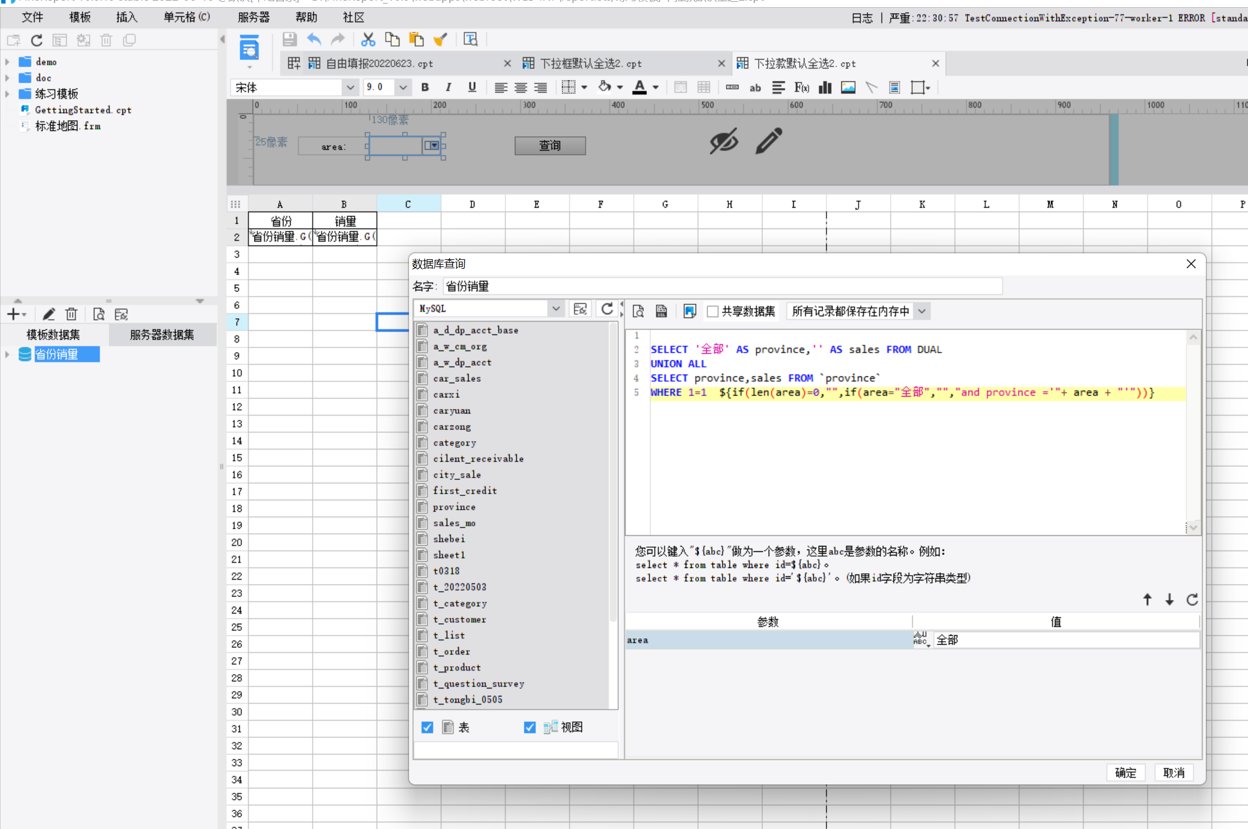Expand the 练习模板 folder

(7, 93)
